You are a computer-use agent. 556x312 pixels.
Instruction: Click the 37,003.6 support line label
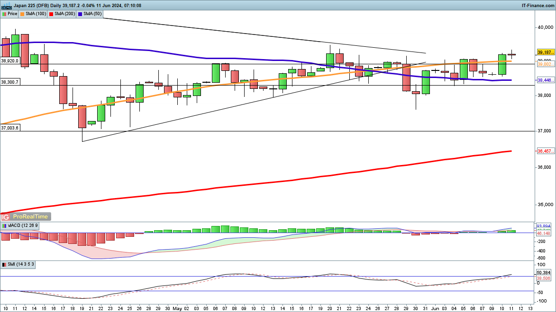(10, 128)
